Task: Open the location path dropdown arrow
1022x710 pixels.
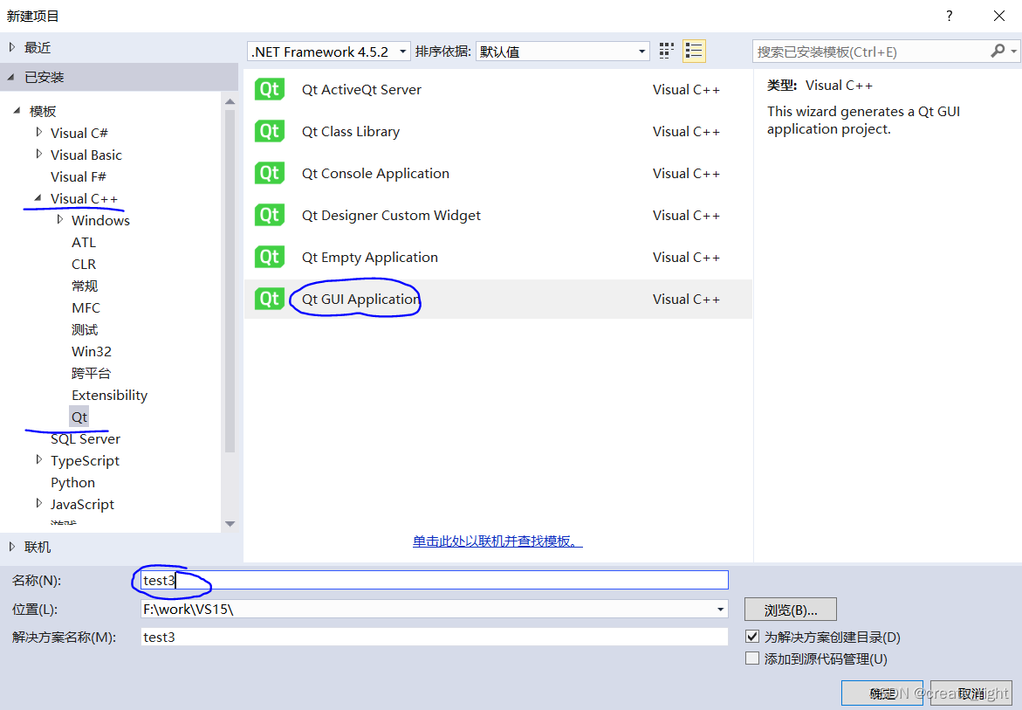Action: (720, 609)
